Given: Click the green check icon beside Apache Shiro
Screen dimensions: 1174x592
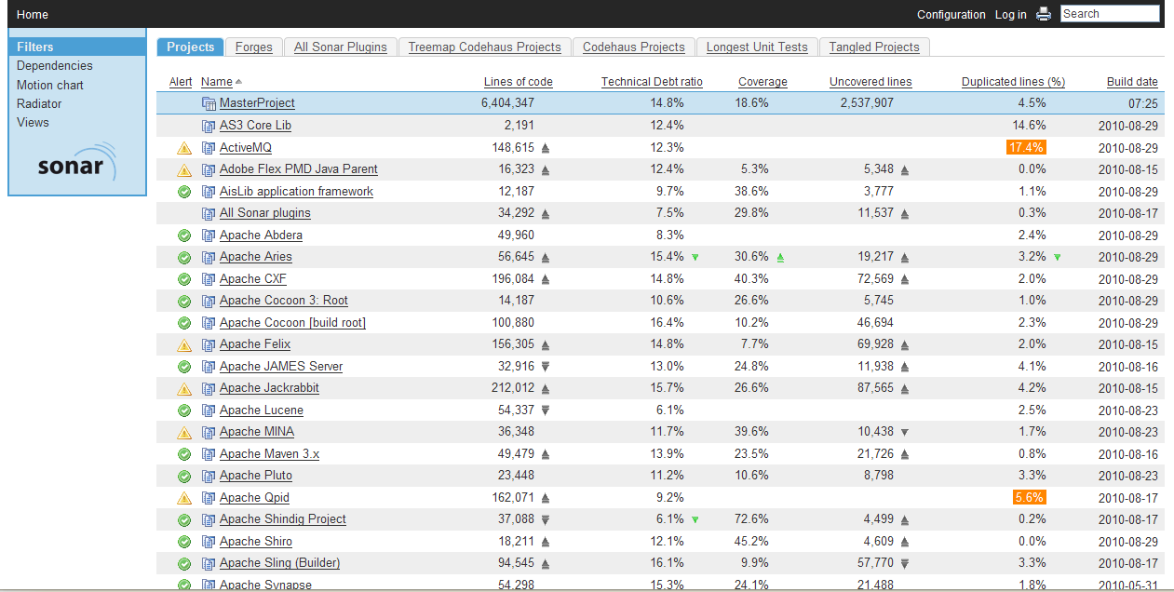Looking at the screenshot, I should tap(184, 542).
